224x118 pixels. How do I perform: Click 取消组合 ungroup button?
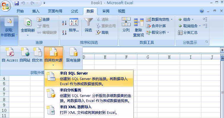[188, 26]
